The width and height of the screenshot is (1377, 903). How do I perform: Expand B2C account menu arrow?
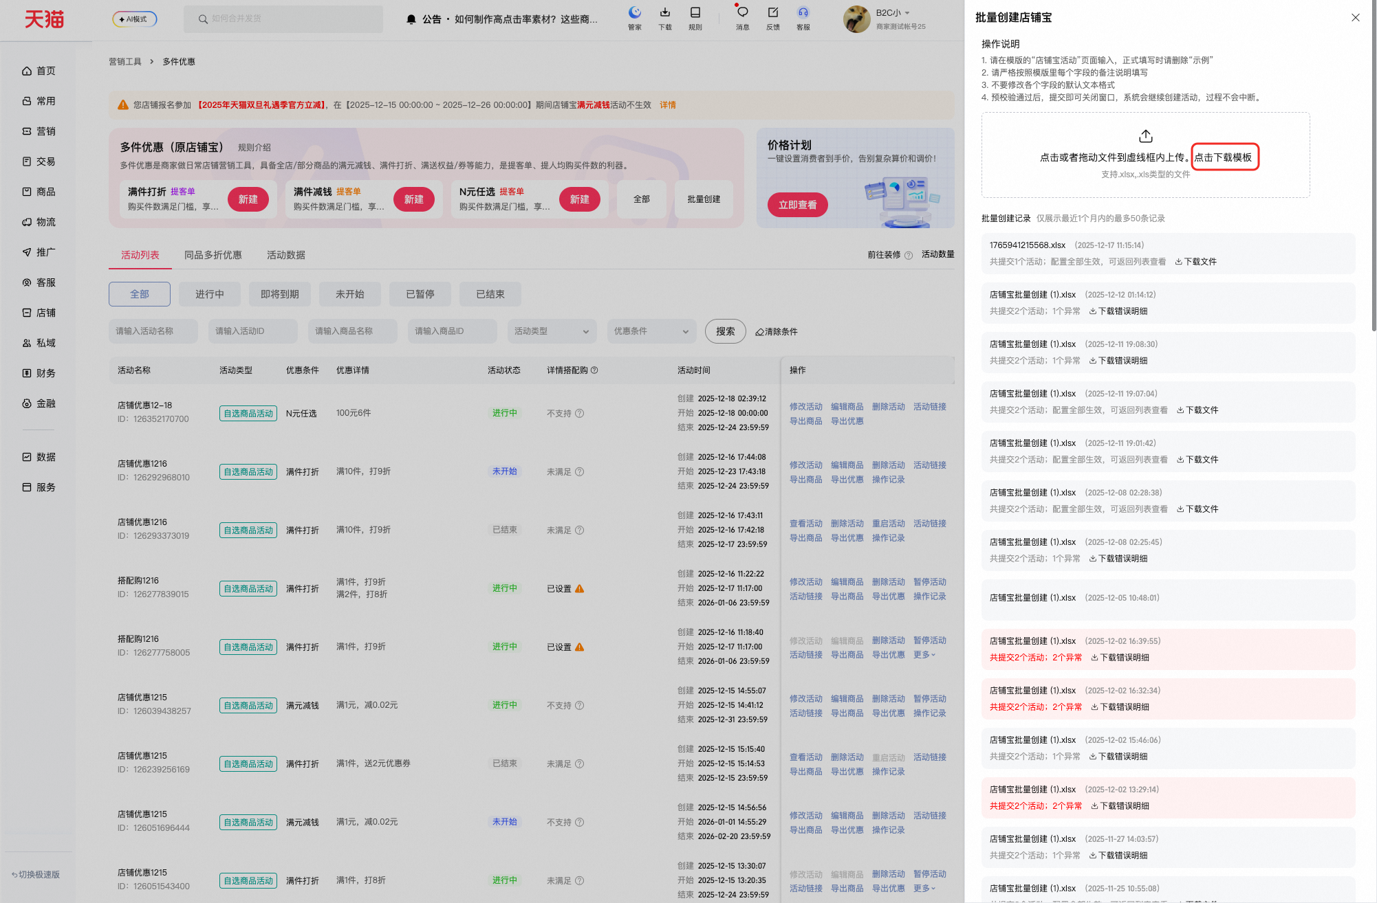point(907,13)
